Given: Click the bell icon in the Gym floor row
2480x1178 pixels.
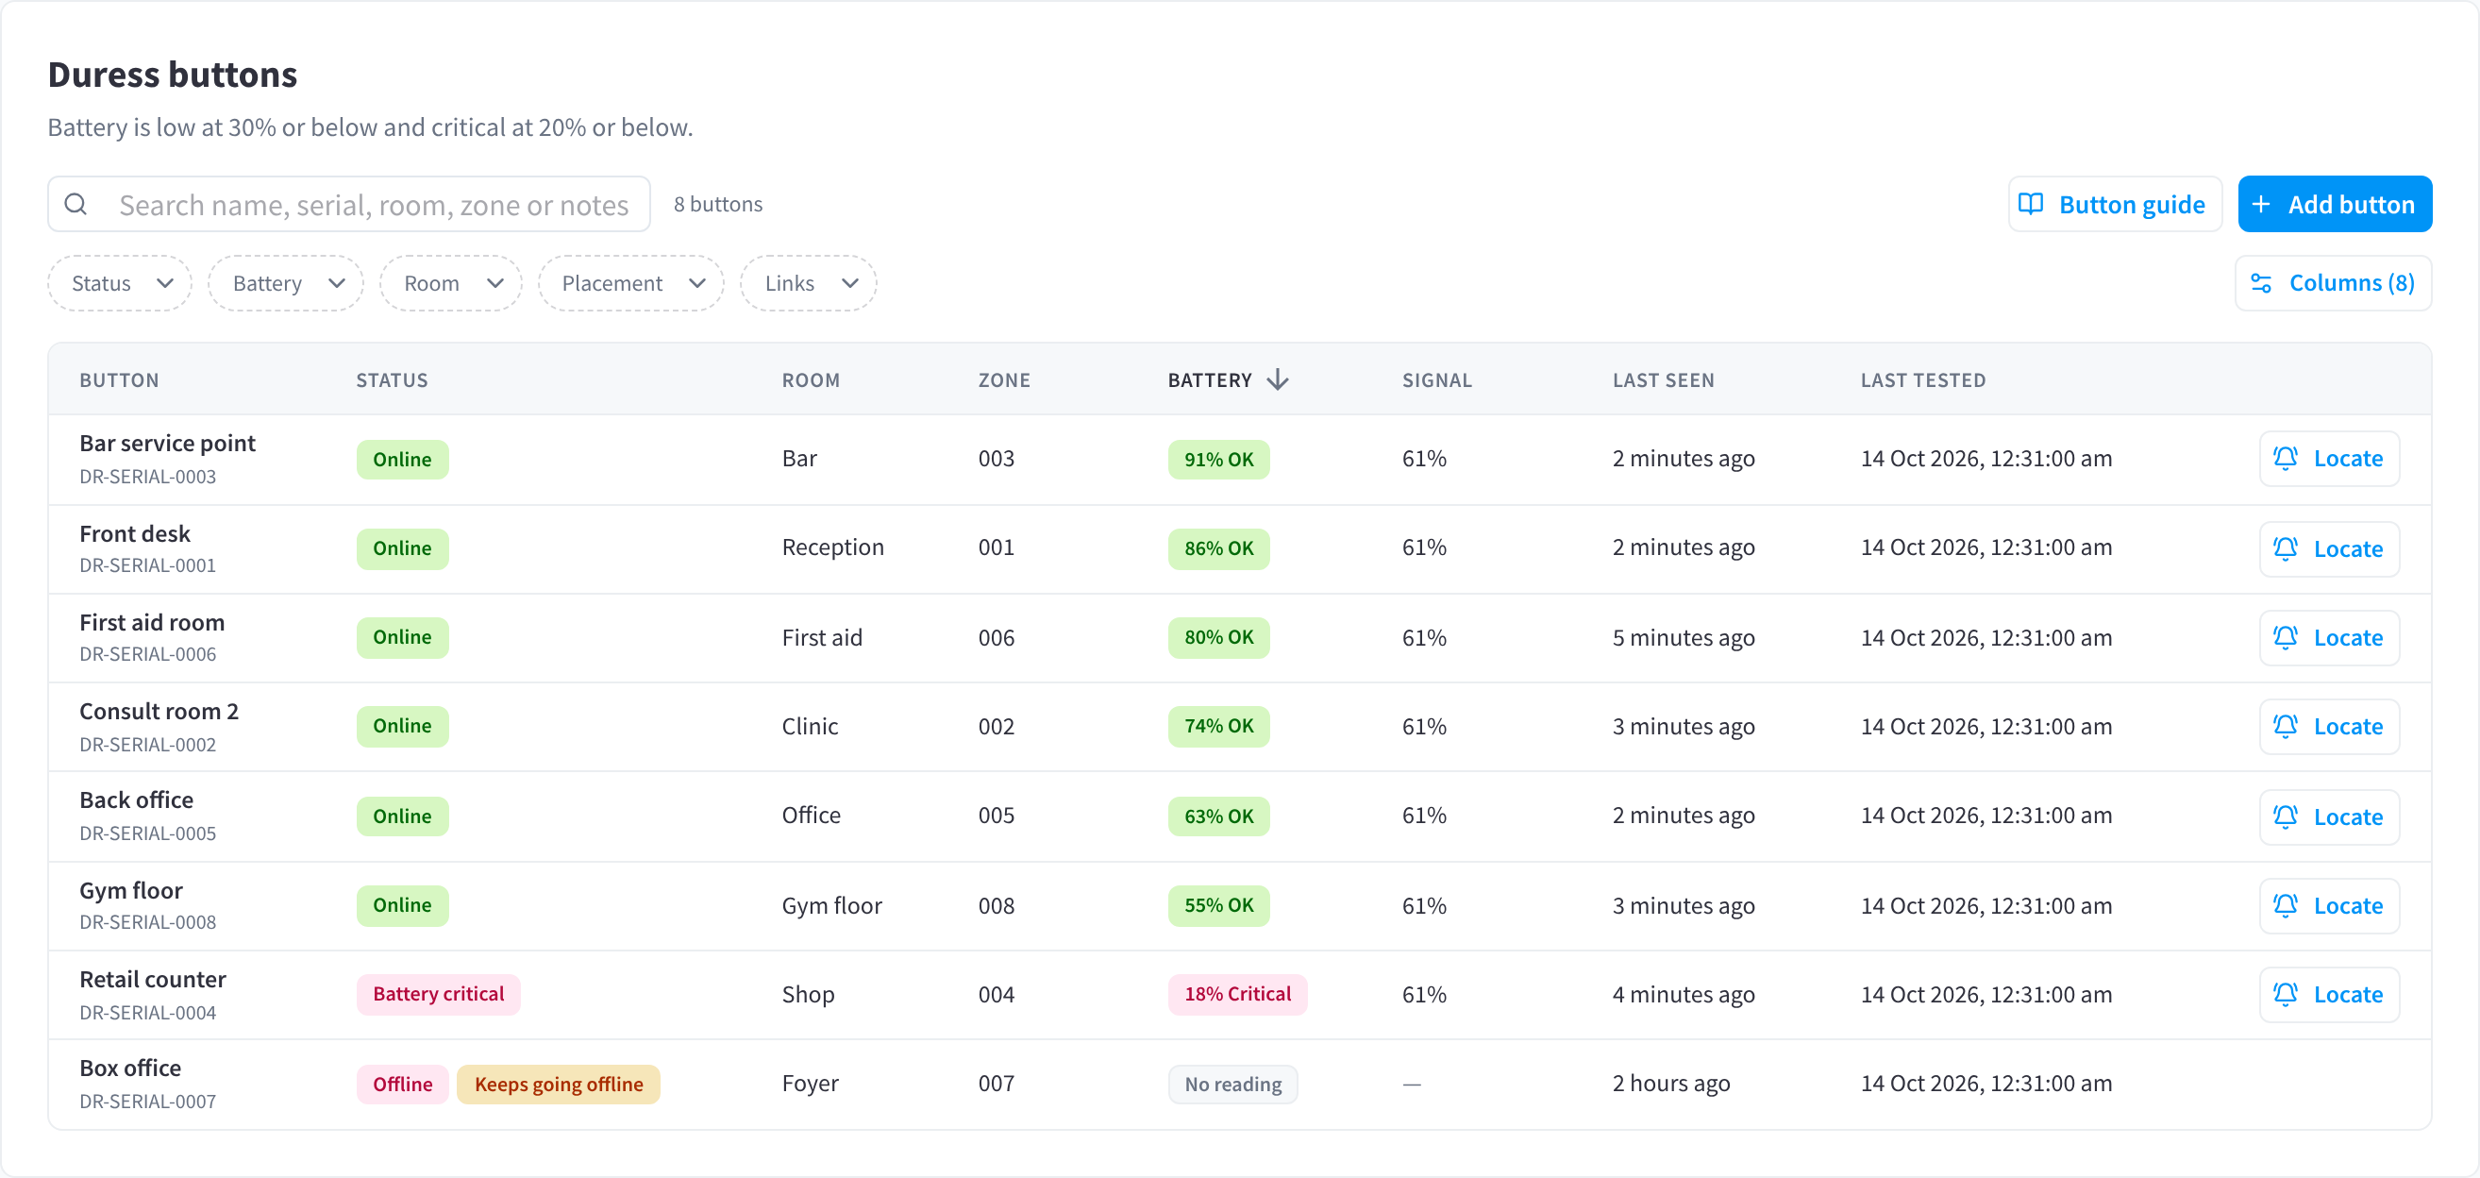Looking at the screenshot, I should click(x=2286, y=905).
